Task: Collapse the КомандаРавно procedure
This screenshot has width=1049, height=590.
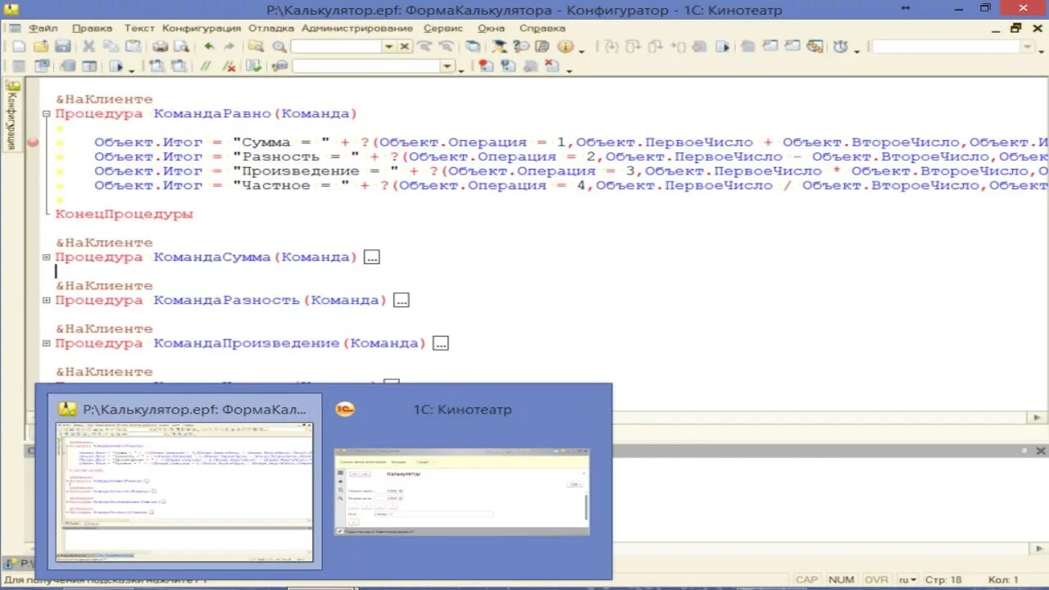Action: click(x=47, y=114)
